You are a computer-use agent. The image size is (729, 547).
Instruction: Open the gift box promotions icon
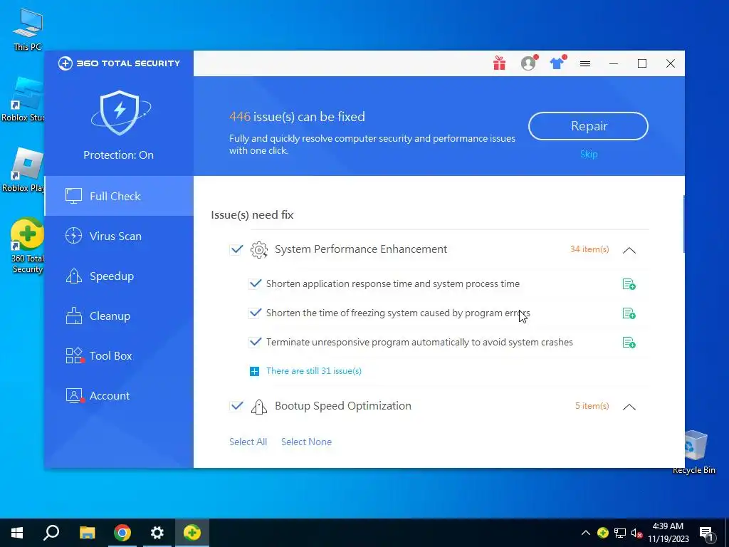click(x=499, y=63)
